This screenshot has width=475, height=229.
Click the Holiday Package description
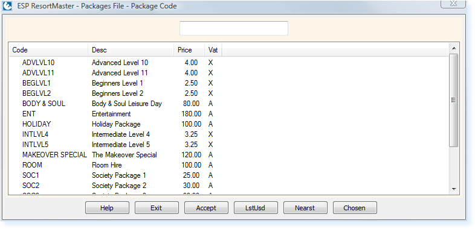click(116, 124)
